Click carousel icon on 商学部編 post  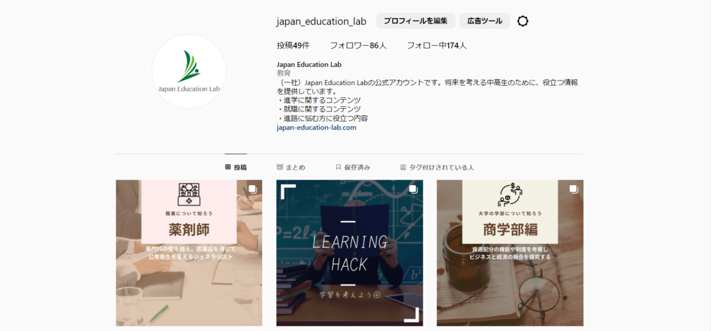tap(574, 189)
